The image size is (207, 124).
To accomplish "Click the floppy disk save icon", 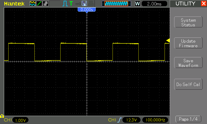I will click(x=84, y=3).
